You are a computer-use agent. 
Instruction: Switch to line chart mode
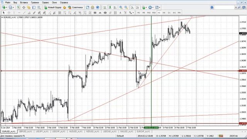point(115,7)
